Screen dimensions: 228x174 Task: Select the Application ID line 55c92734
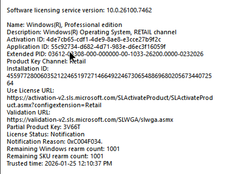(86, 47)
